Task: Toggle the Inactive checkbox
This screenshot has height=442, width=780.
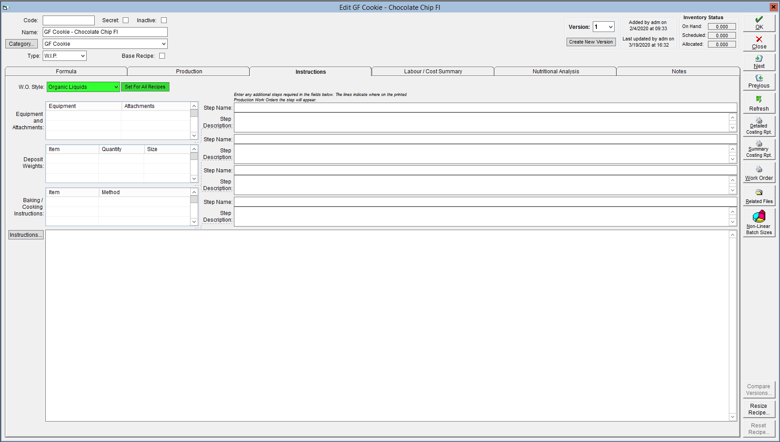Action: pyautogui.click(x=164, y=20)
